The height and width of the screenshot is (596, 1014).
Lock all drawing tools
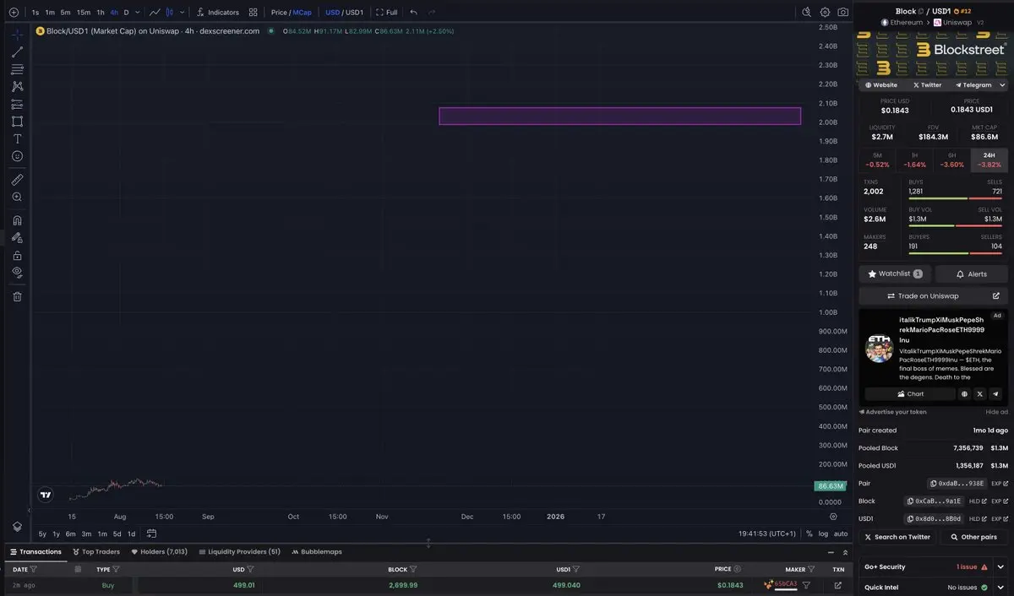[17, 255]
